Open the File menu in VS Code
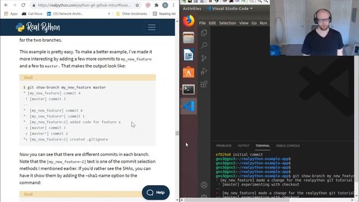The image size is (359, 202). 202,23
